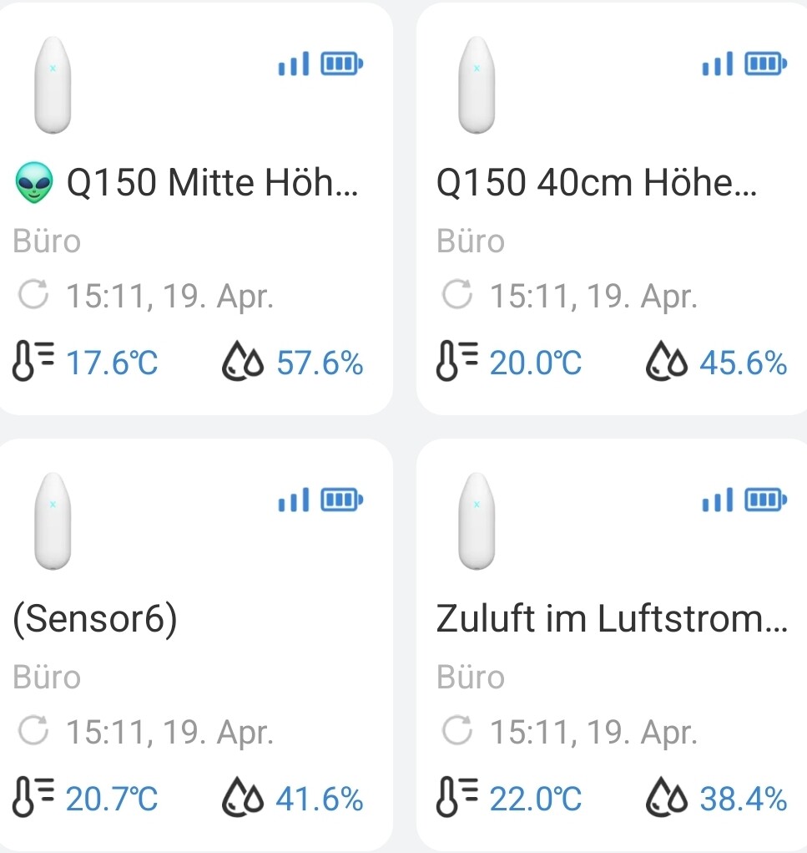
Task: Open the Q150 Mitte Höh... sensor title
Action: tap(212, 184)
